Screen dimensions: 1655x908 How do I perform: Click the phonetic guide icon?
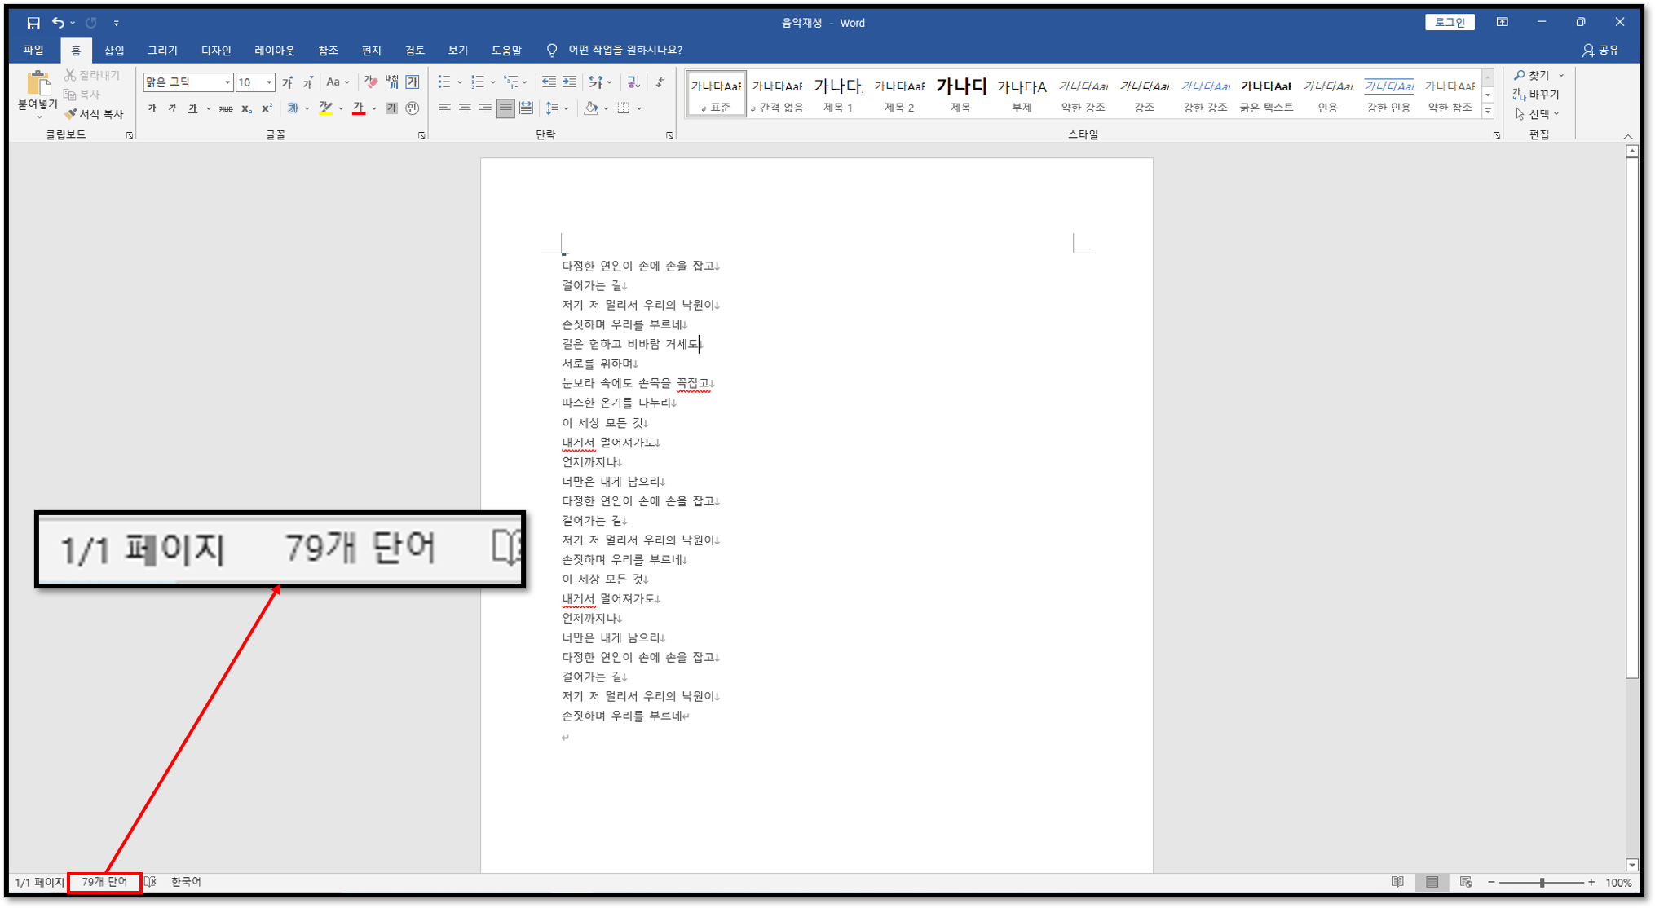pos(392,82)
